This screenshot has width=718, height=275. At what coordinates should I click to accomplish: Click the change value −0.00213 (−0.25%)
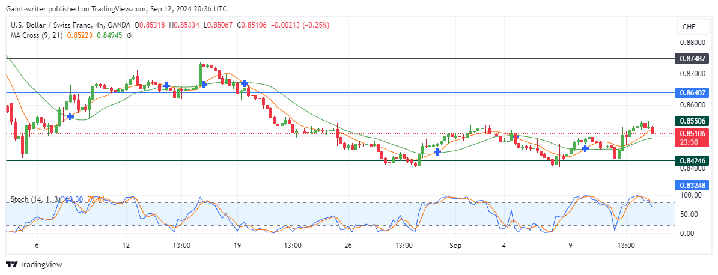[299, 26]
